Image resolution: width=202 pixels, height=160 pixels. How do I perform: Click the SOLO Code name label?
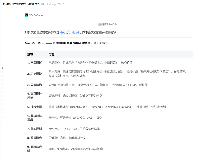point(36,15)
